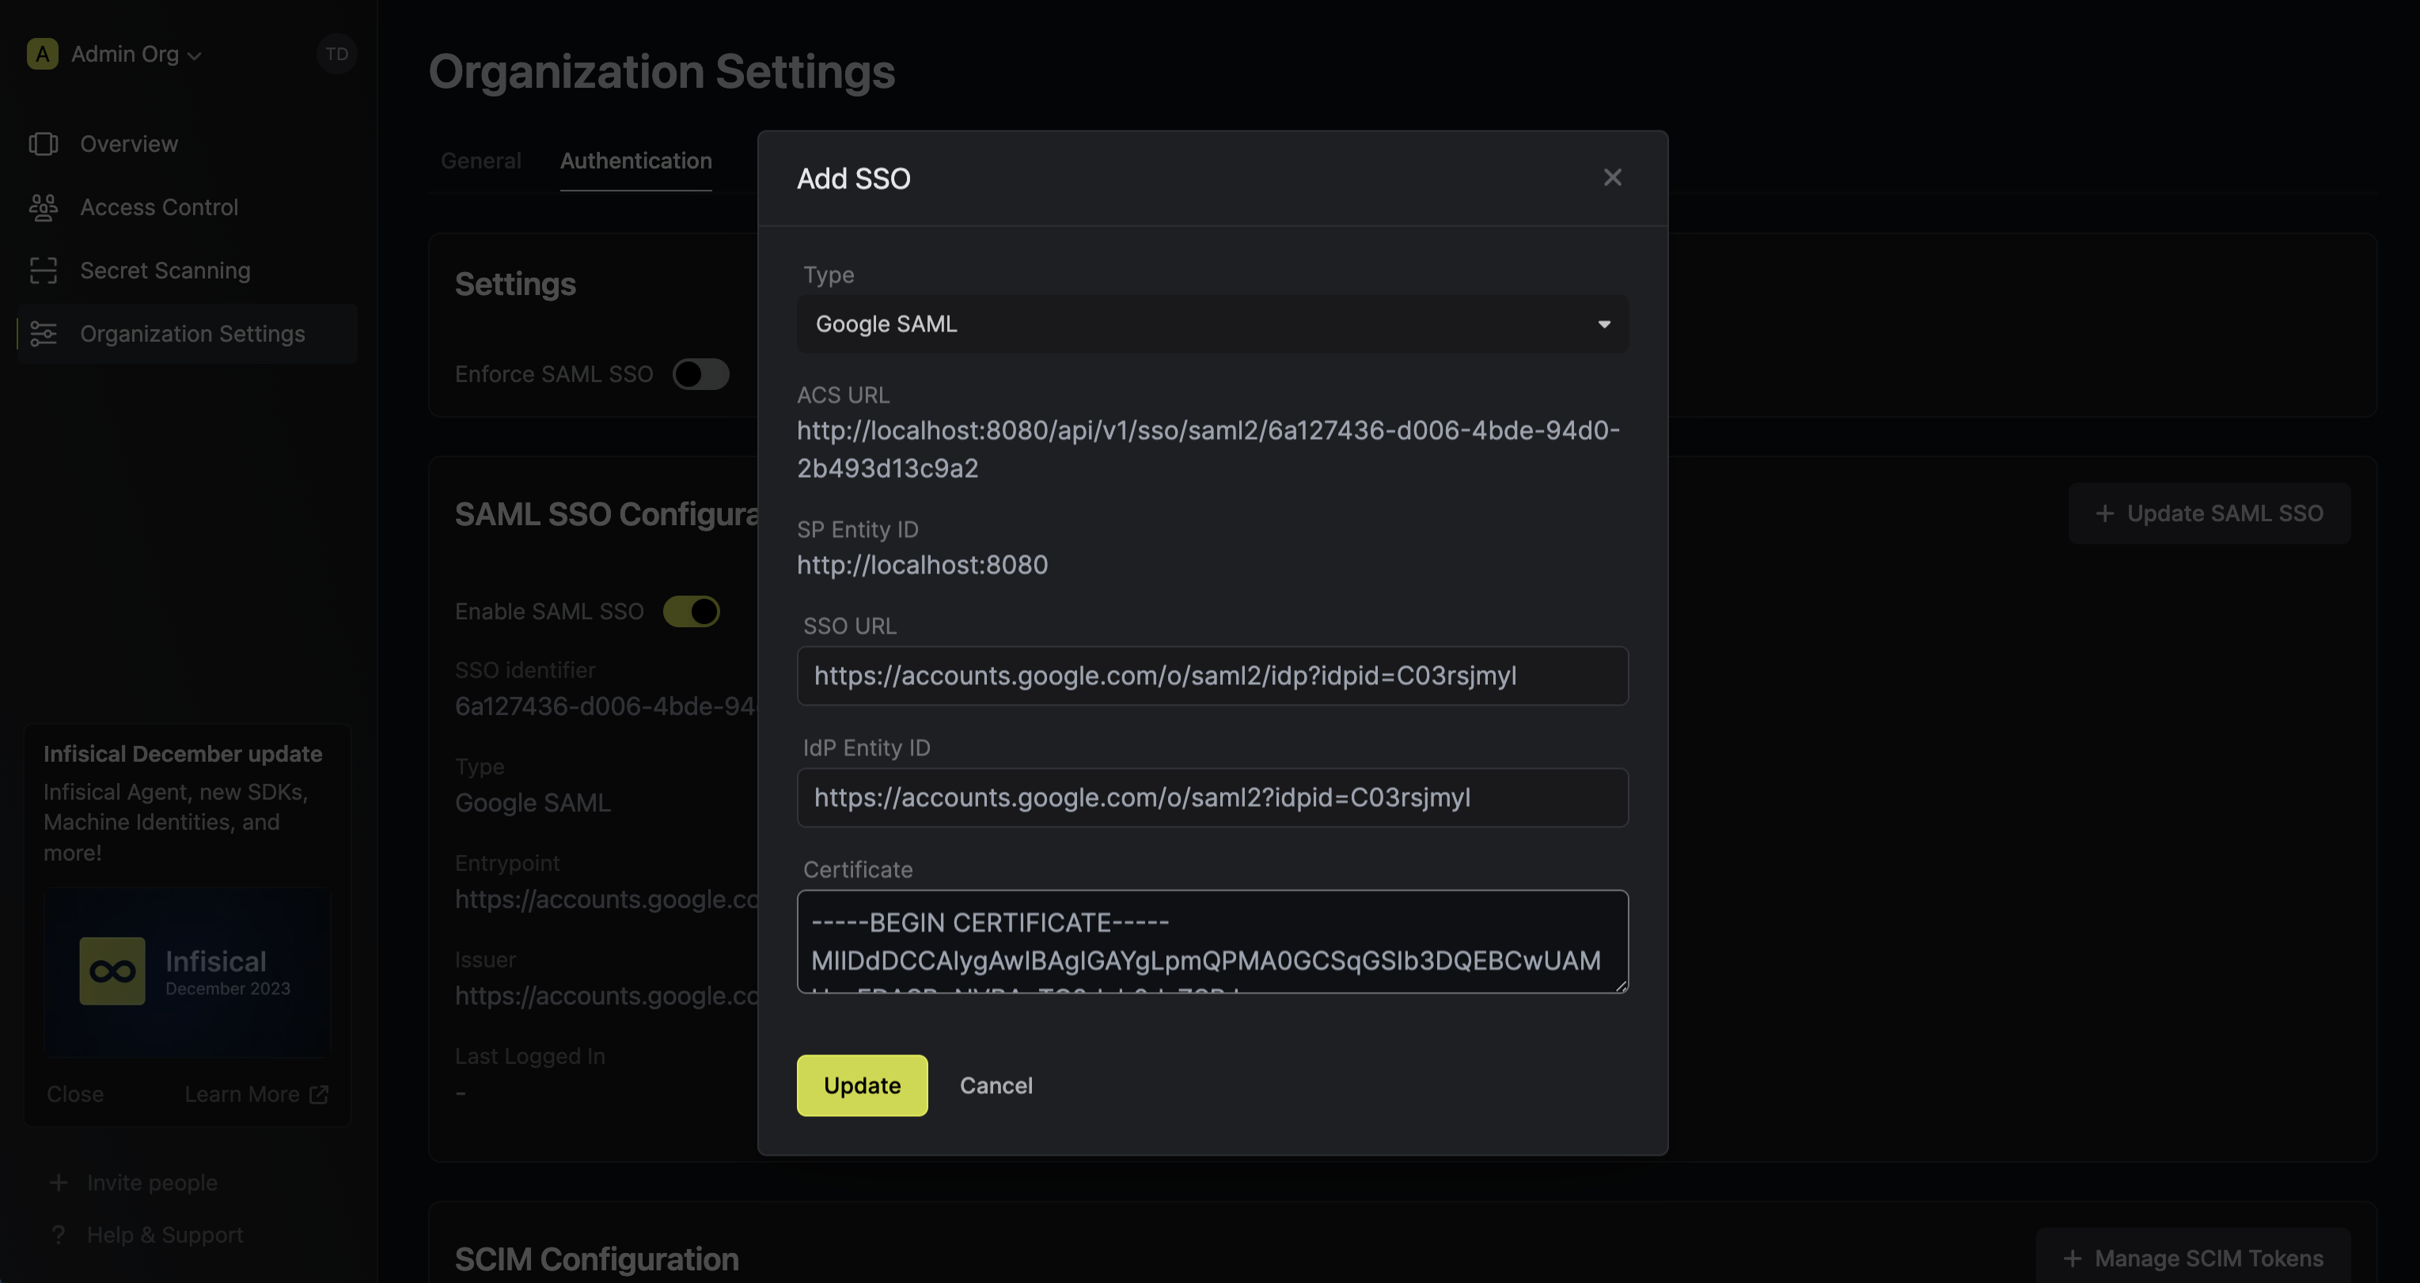Click the SP Entity ID value http://localhost:8080
Image resolution: width=2420 pixels, height=1283 pixels.
click(922, 565)
